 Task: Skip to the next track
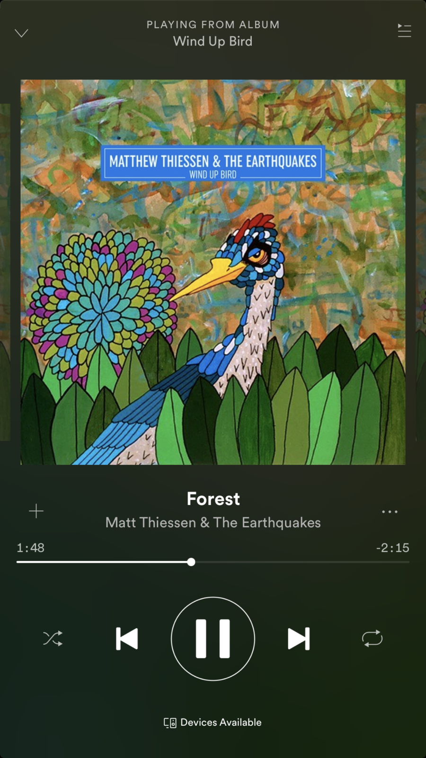[299, 639]
